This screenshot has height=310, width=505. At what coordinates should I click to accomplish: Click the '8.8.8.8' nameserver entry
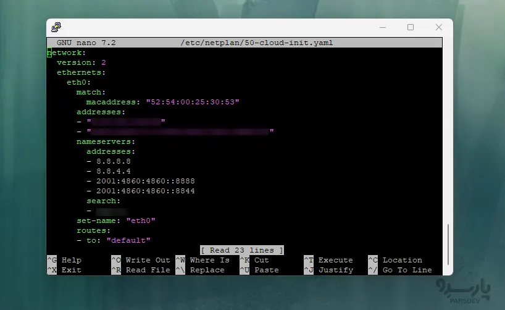pos(114,161)
